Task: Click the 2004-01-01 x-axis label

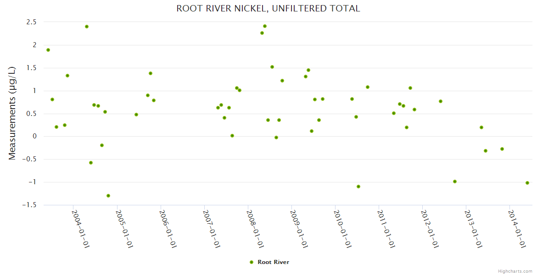Action: tap(81, 229)
